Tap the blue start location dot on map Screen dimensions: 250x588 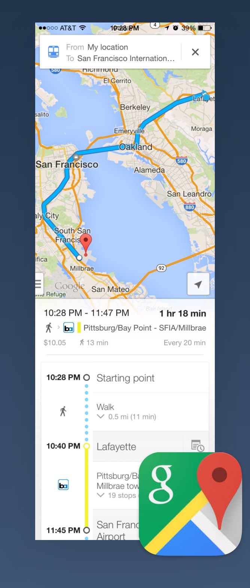coord(206,97)
